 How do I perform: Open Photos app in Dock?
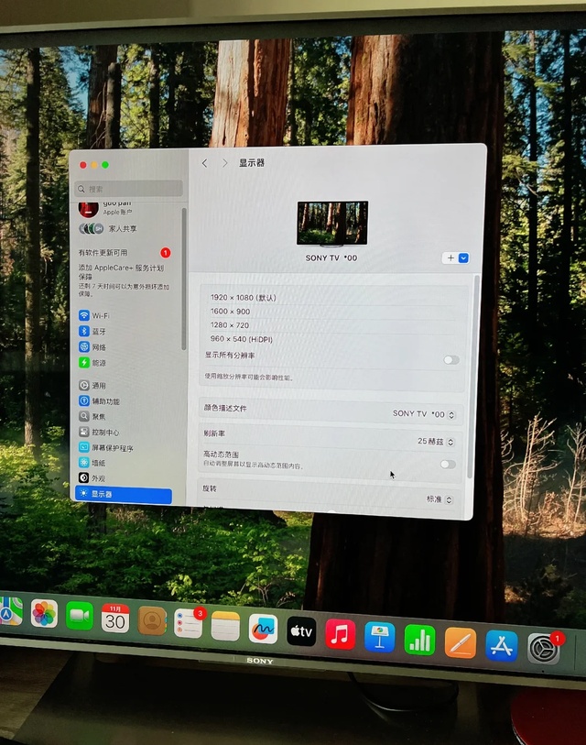[44, 613]
